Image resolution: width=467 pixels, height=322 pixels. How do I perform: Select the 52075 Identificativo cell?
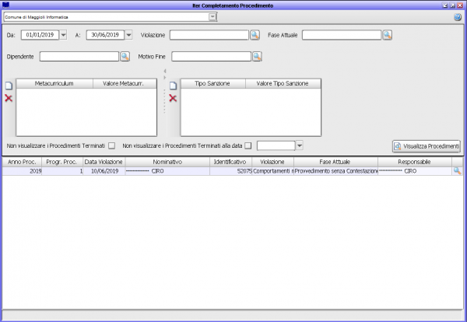point(231,171)
